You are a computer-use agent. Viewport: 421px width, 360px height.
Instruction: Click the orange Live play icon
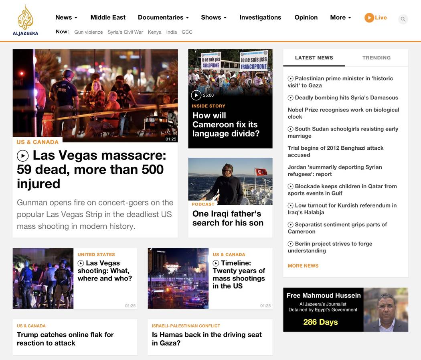[x=369, y=18]
